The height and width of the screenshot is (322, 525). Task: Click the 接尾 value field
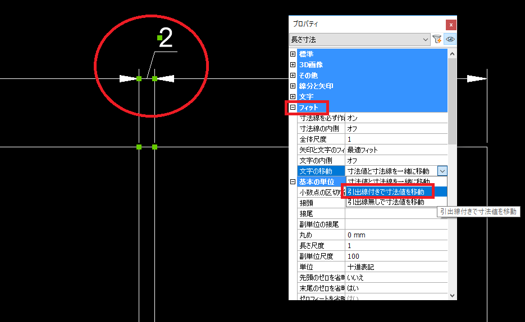pos(396,214)
